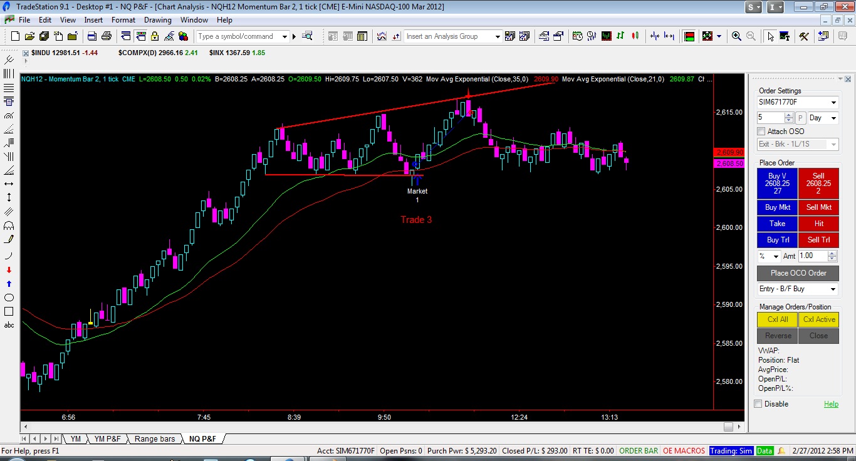Screen dimensions: 856x461
Task: Open the Exit - Brk - 1L/1S dropdown
Action: tap(833, 144)
